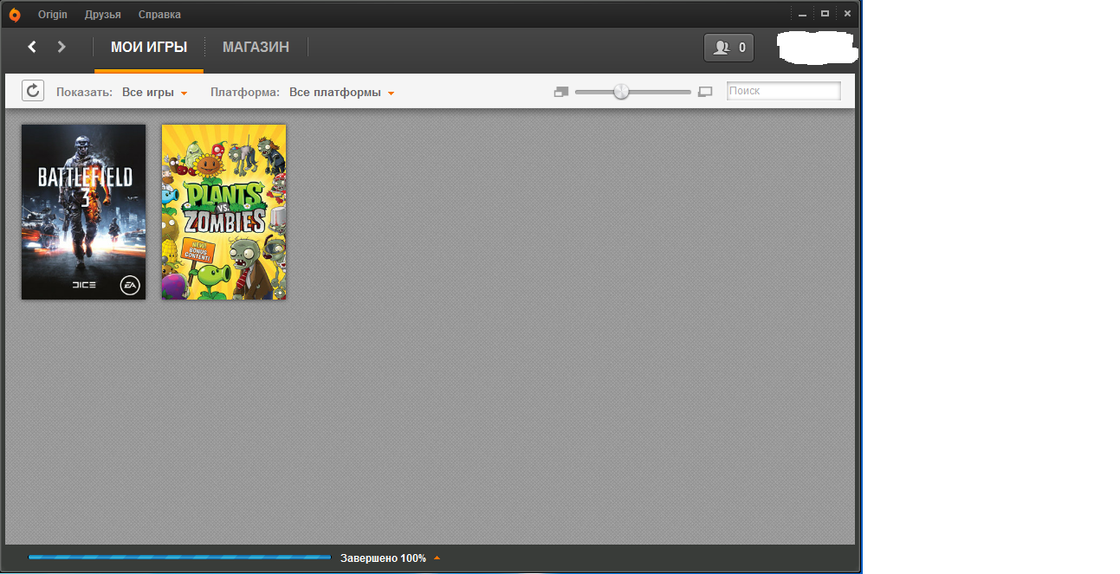This screenshot has height=574, width=1120.
Task: Expand the Завершено 100% download details arrow
Action: 437,558
